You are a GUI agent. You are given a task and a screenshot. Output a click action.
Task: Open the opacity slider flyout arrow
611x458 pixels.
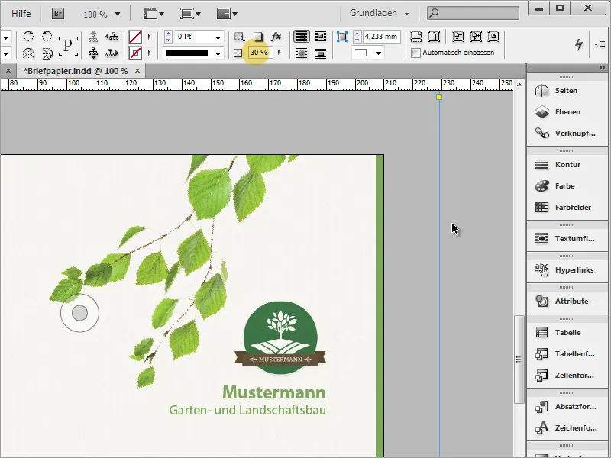click(x=279, y=52)
